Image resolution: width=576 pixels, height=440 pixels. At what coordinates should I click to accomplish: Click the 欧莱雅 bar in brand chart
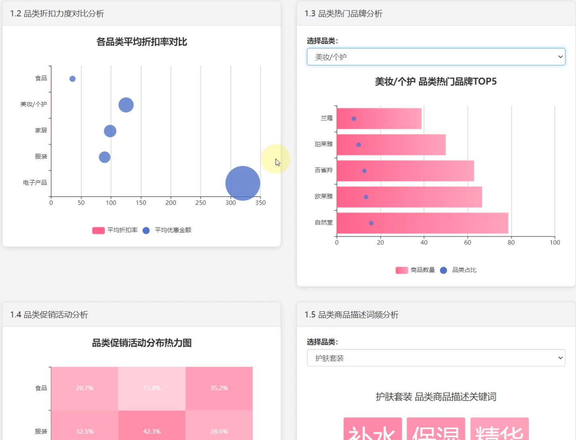[409, 197]
